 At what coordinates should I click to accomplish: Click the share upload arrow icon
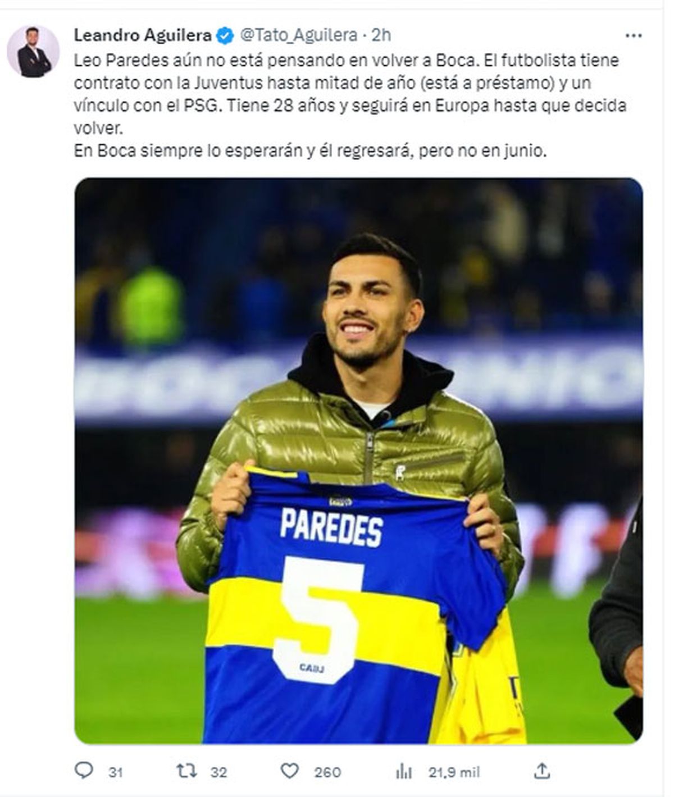[x=542, y=771]
